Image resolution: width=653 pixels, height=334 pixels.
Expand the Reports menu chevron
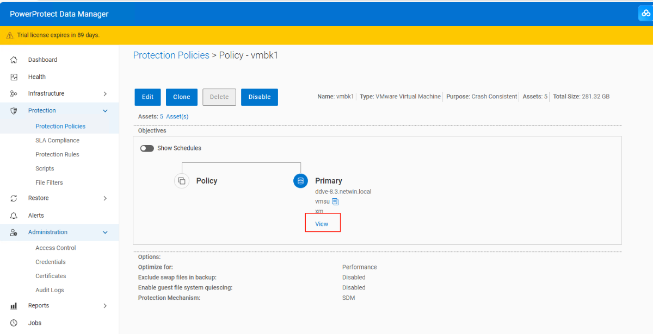pos(105,306)
